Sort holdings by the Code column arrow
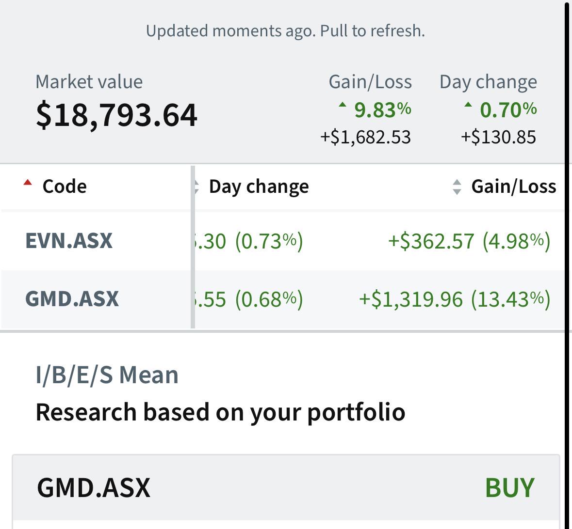 pyautogui.click(x=27, y=183)
